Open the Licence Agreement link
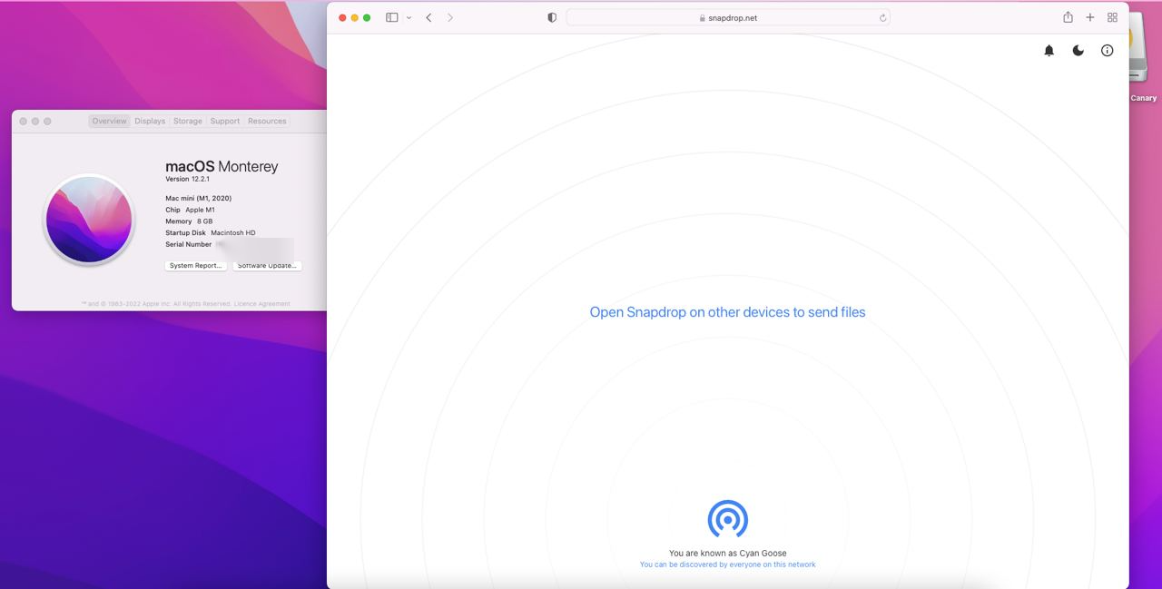Screen dimensions: 1162x589 tap(262, 304)
